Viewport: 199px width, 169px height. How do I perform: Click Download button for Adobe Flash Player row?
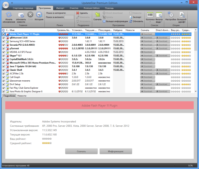coord(148,34)
